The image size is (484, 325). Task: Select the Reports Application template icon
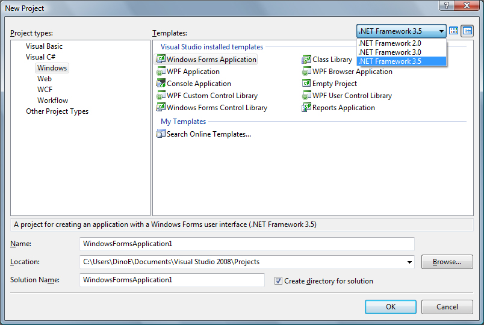pyautogui.click(x=306, y=108)
